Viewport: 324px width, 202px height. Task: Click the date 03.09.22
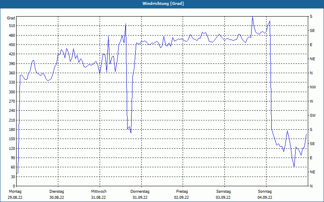[x=223, y=198]
